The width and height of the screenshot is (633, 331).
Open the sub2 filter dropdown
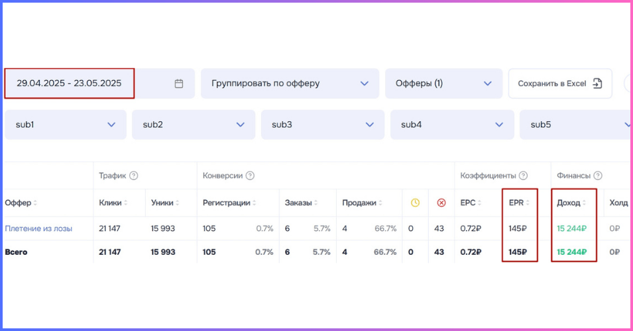(x=194, y=124)
